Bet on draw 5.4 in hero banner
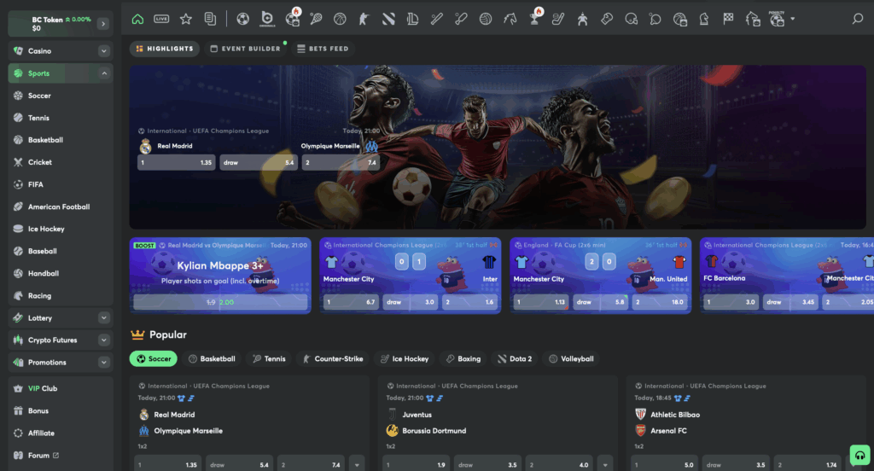 click(x=258, y=162)
